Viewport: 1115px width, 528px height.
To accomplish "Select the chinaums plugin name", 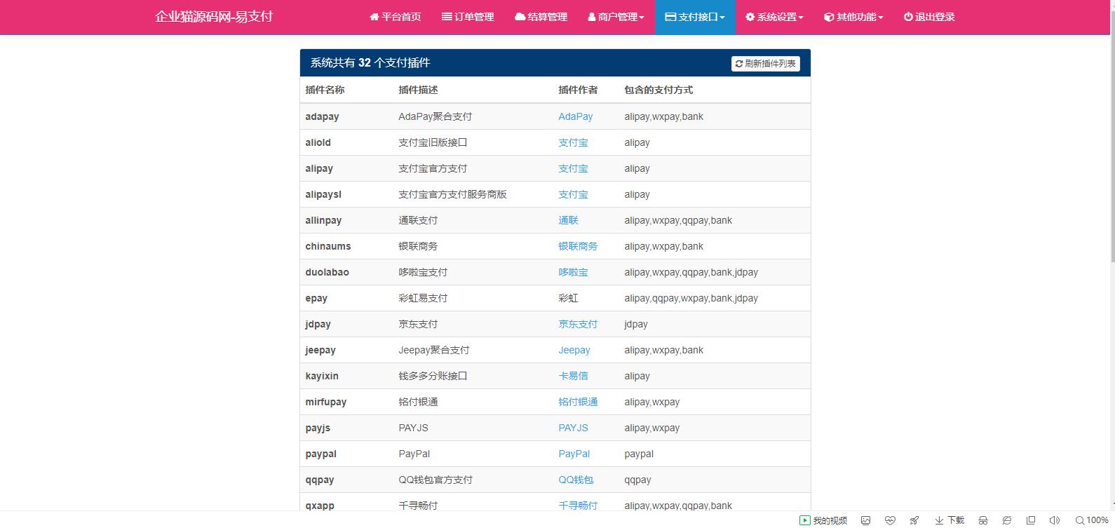I will coord(328,246).
